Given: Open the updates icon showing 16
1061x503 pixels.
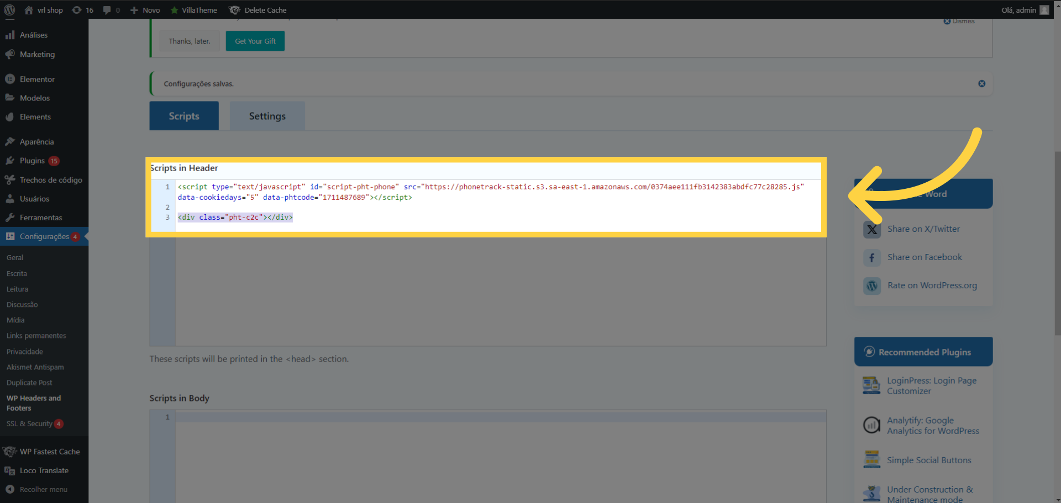Looking at the screenshot, I should (x=77, y=10).
